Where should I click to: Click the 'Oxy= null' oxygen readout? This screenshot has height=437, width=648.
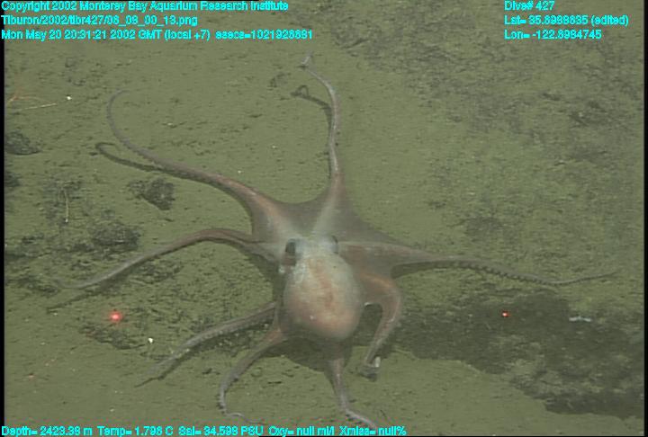[x=301, y=432]
